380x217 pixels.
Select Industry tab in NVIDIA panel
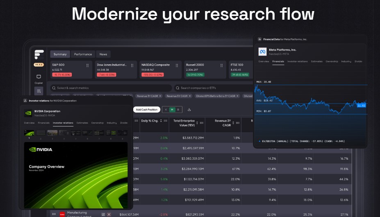[112, 123]
